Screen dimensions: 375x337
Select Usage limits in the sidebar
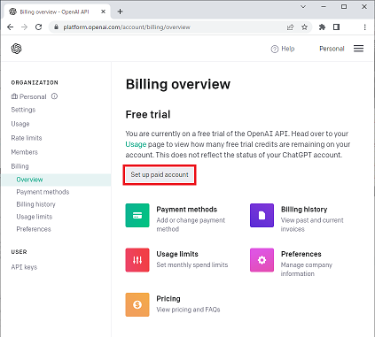[x=35, y=217]
